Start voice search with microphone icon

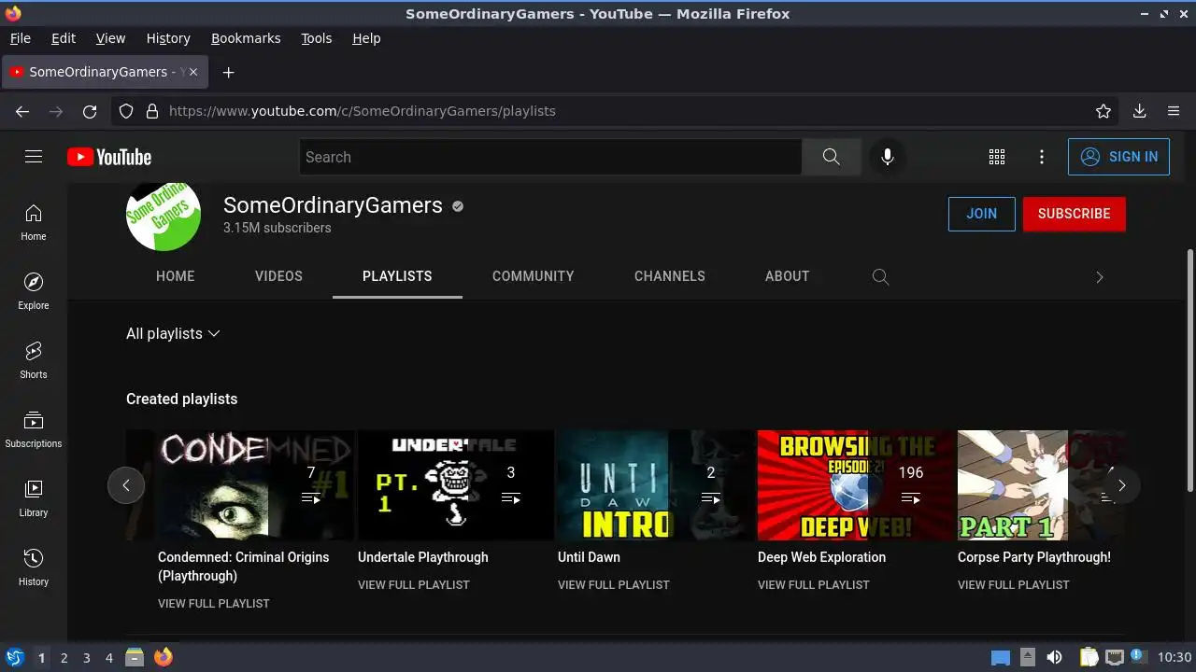coord(888,157)
